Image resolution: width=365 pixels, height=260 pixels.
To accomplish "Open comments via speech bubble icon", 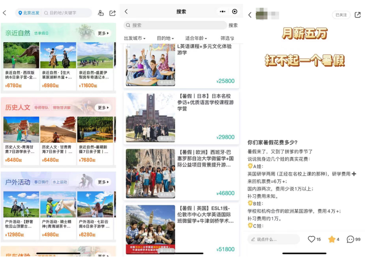I will point(350,239).
